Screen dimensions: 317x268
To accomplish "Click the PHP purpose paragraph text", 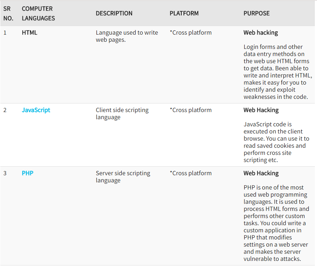I will pyautogui.click(x=276, y=223).
